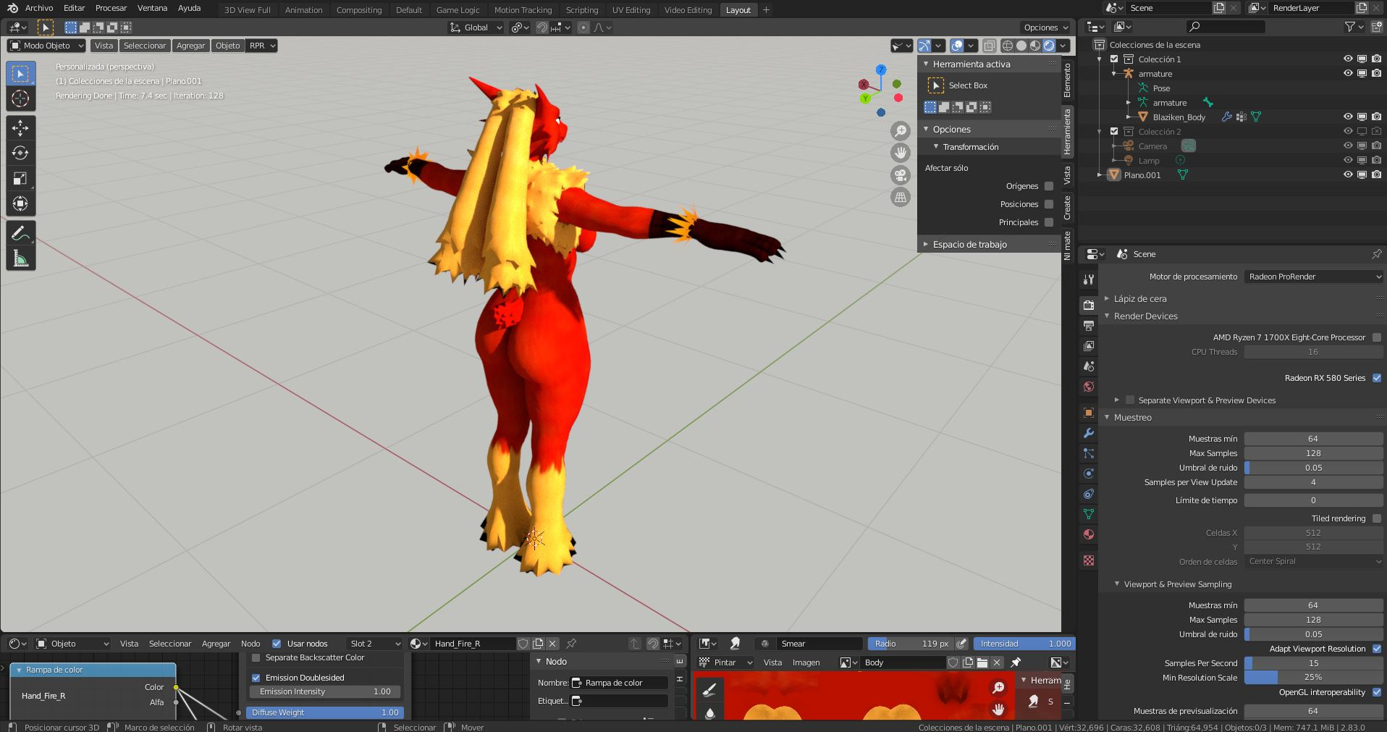Toggle camera view in the viewport
This screenshot has height=732, width=1387.
tap(901, 175)
